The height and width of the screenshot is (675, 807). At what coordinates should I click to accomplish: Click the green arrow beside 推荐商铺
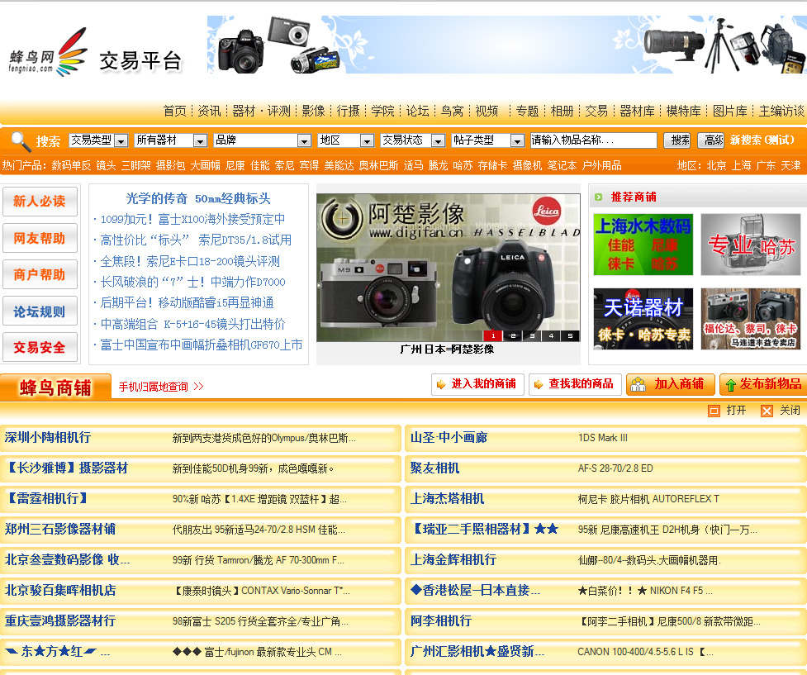[598, 197]
